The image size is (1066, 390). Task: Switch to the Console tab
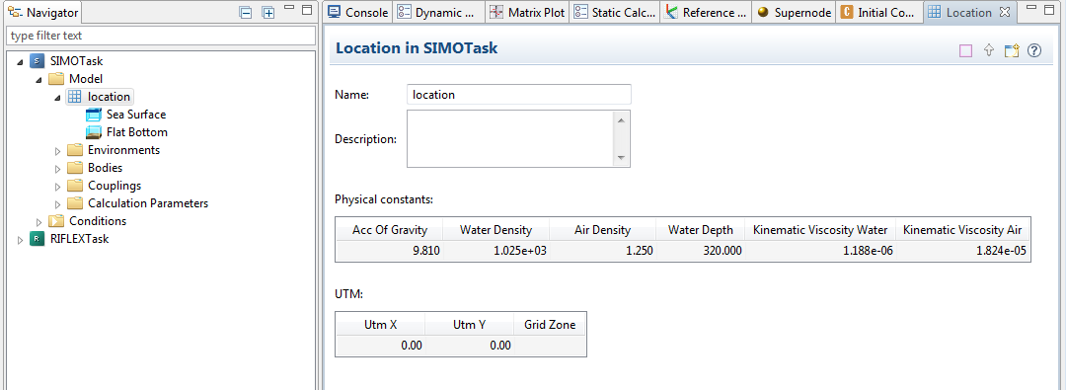pos(357,12)
